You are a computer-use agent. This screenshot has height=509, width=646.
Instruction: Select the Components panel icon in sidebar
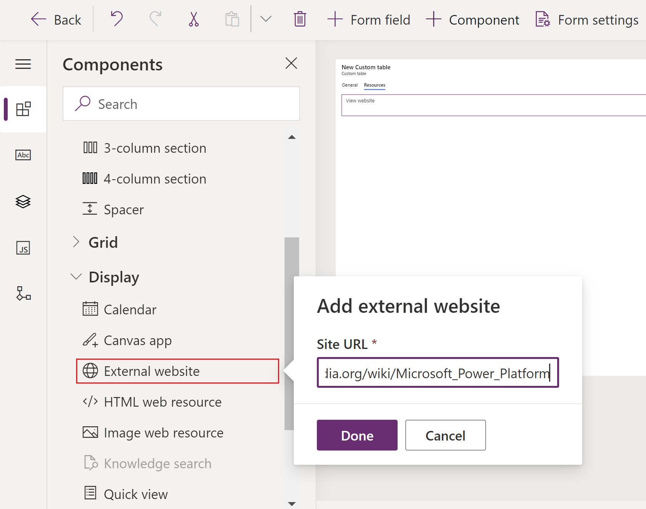point(23,109)
